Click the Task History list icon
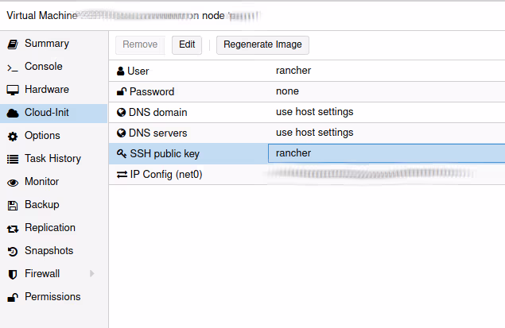Screen dimensions: 505x328 click(12, 159)
